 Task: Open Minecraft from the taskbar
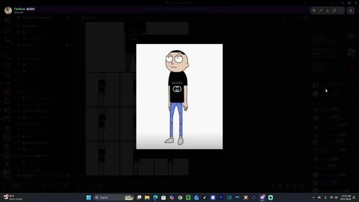[188, 198]
